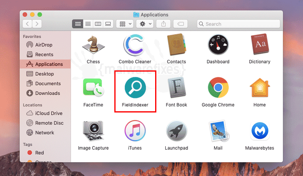Open the Home app icon

pos(260,87)
